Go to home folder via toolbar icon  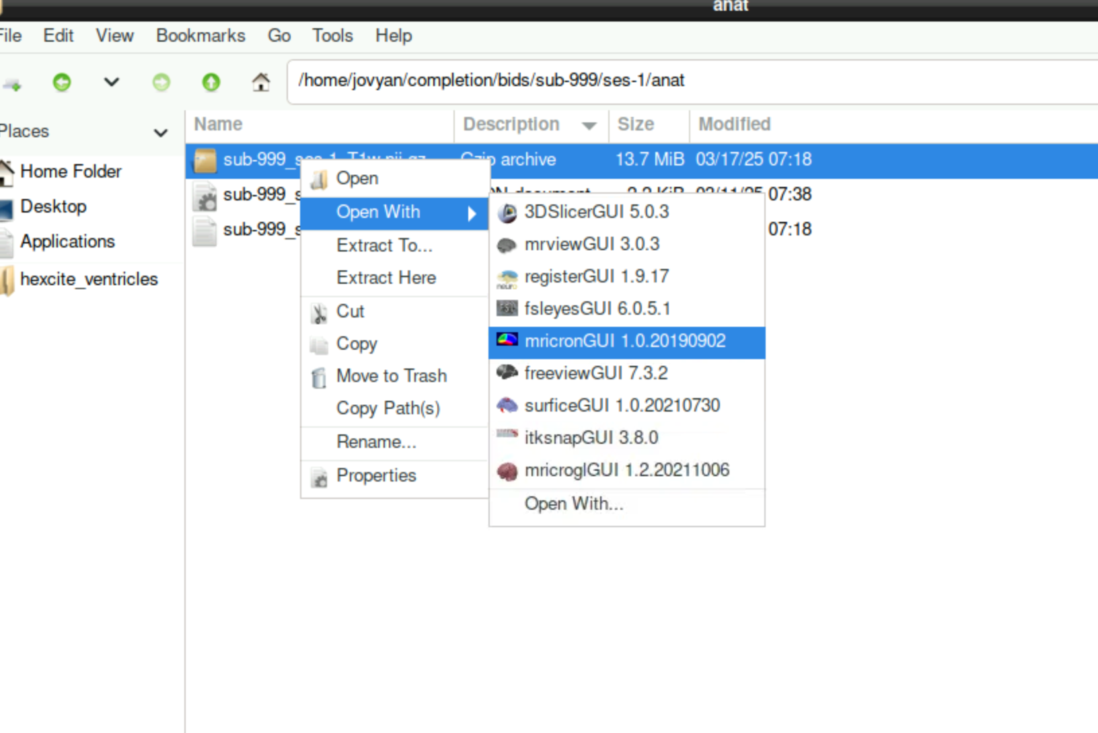[261, 83]
